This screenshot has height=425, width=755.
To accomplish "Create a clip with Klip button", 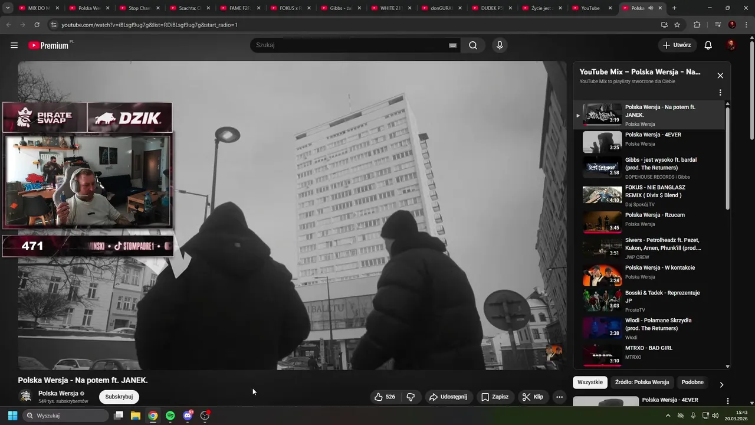I will (x=533, y=397).
